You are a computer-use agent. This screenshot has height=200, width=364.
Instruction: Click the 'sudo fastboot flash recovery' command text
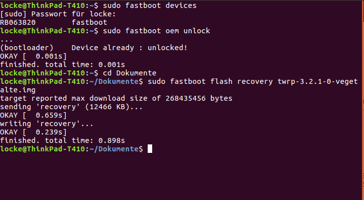210,81
